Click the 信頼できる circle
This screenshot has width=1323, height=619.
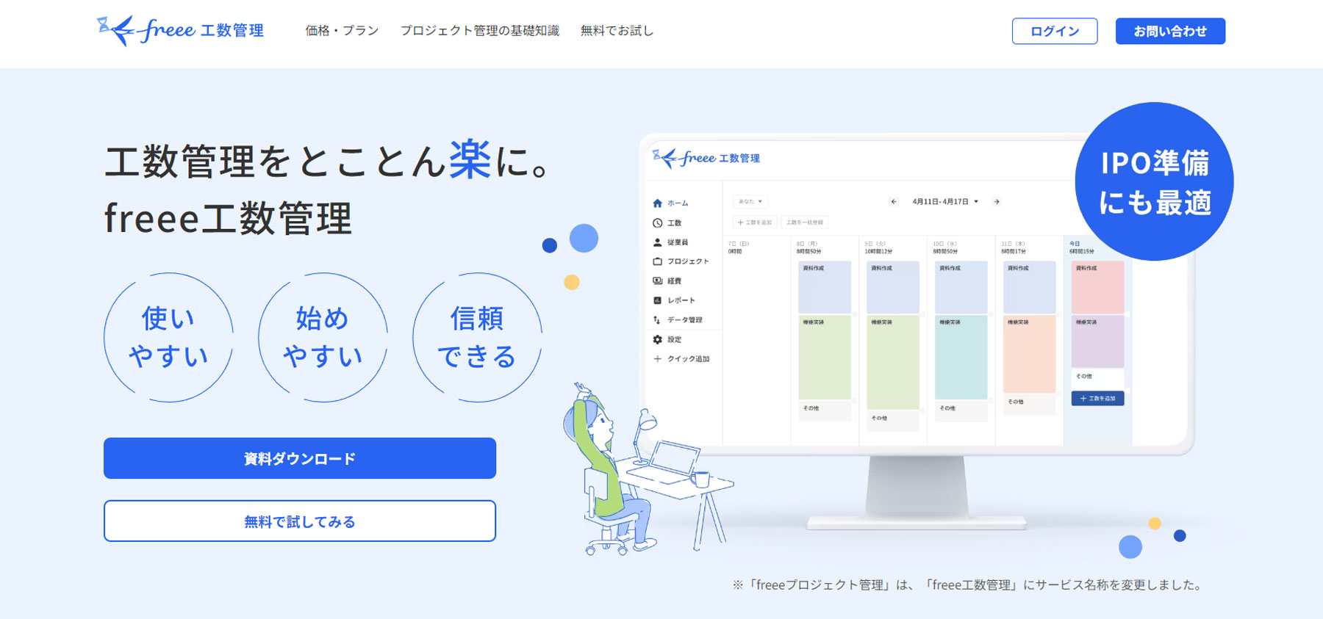[x=477, y=338]
